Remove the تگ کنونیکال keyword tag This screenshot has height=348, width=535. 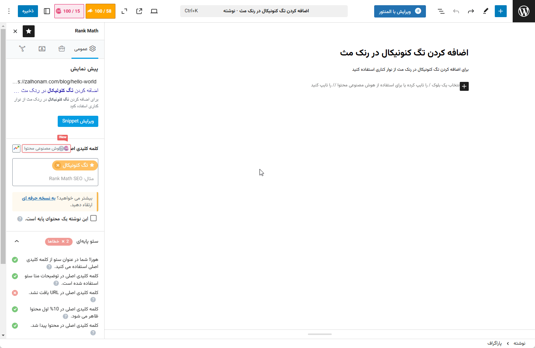58,165
